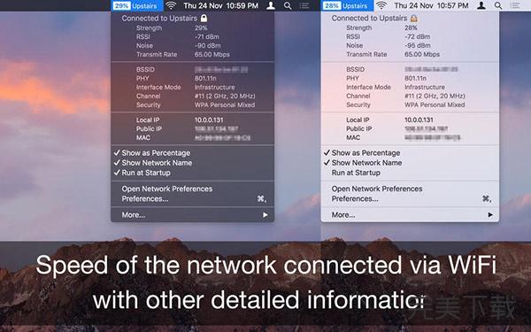The height and width of the screenshot is (332, 531).
Task: Open Notification Center in light menu bar
Action: click(x=515, y=5)
